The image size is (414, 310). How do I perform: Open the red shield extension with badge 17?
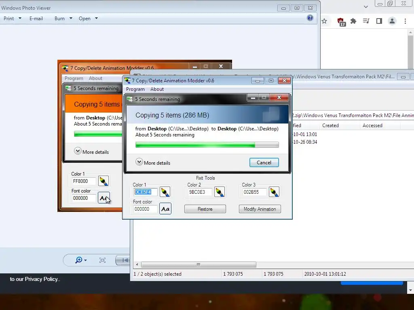[x=341, y=22]
